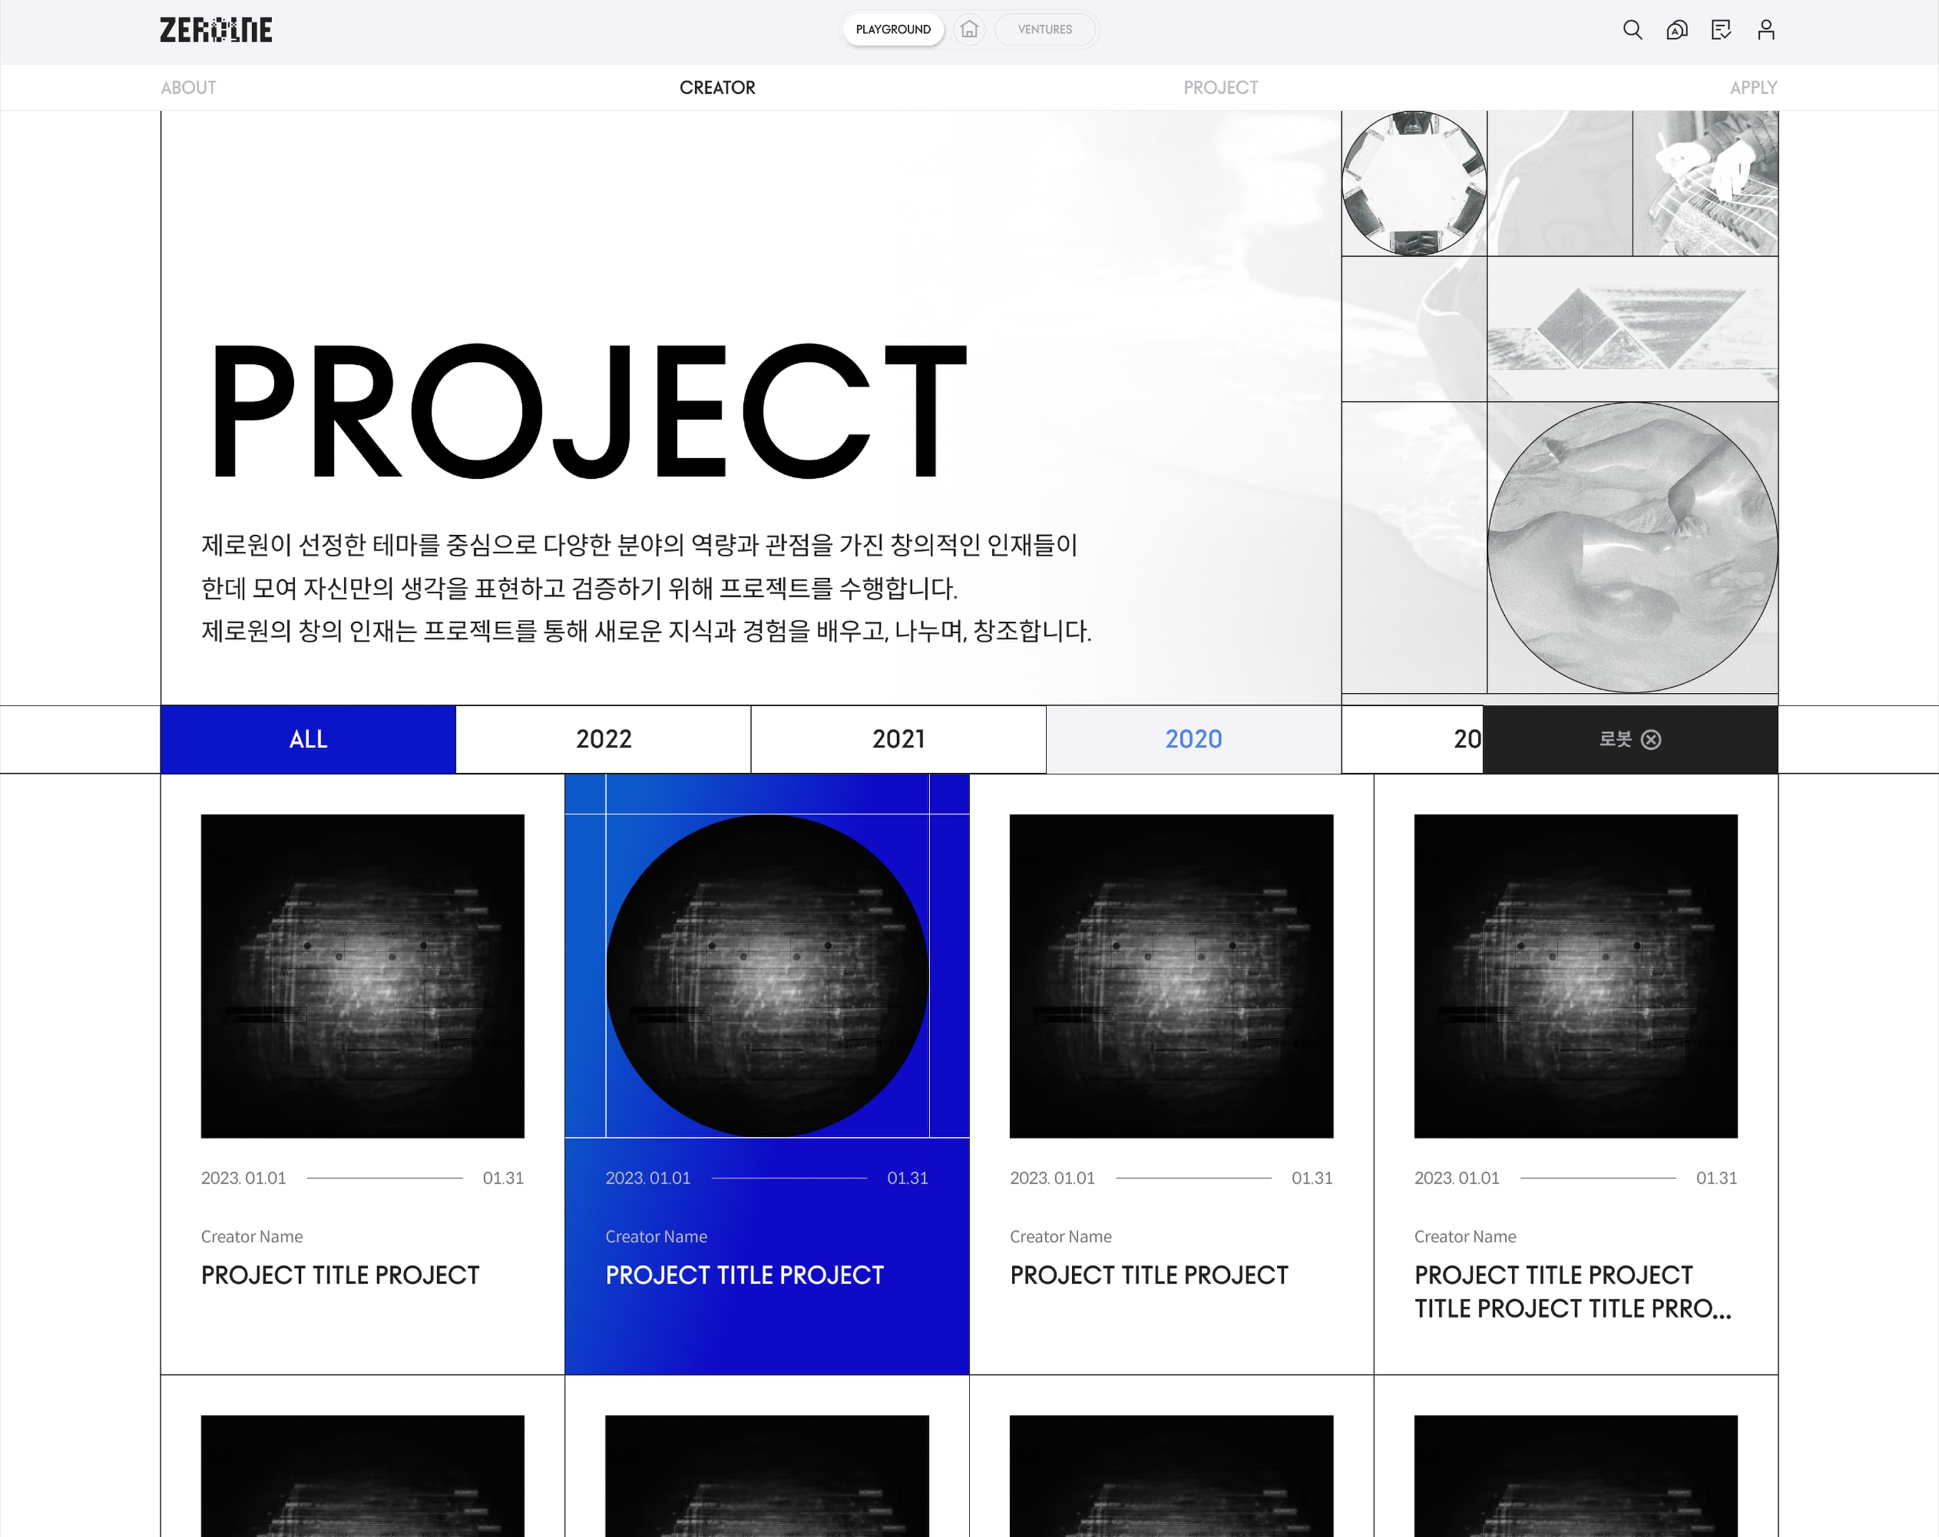This screenshot has width=1939, height=1537.
Task: Click the large circular sculpture image in hero
Action: pyautogui.click(x=1632, y=547)
